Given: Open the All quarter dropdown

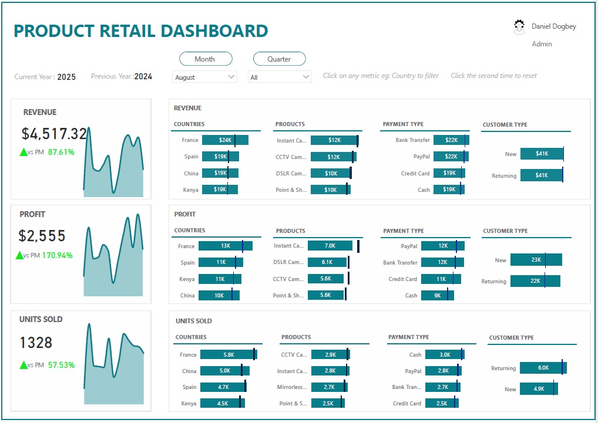Looking at the screenshot, I should pos(280,77).
